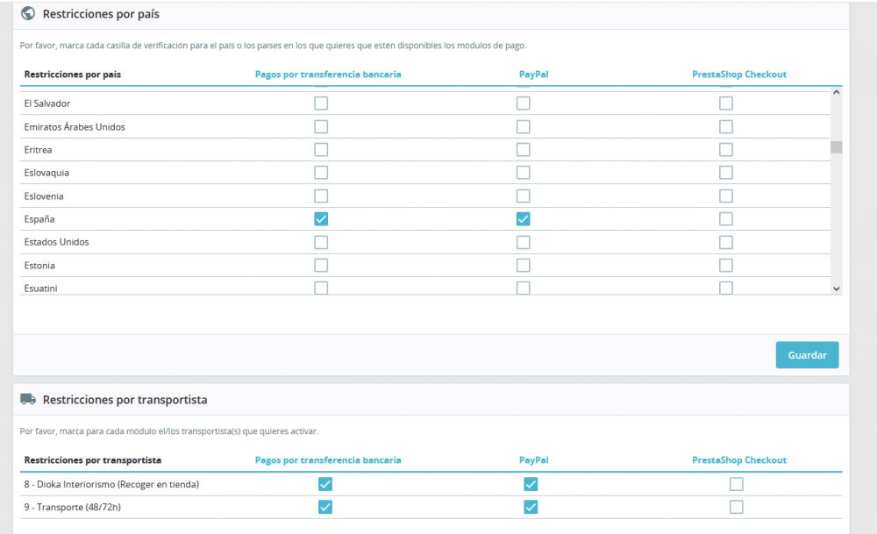Select the Esuatini row label
Screen dimensions: 877x534
[41, 288]
